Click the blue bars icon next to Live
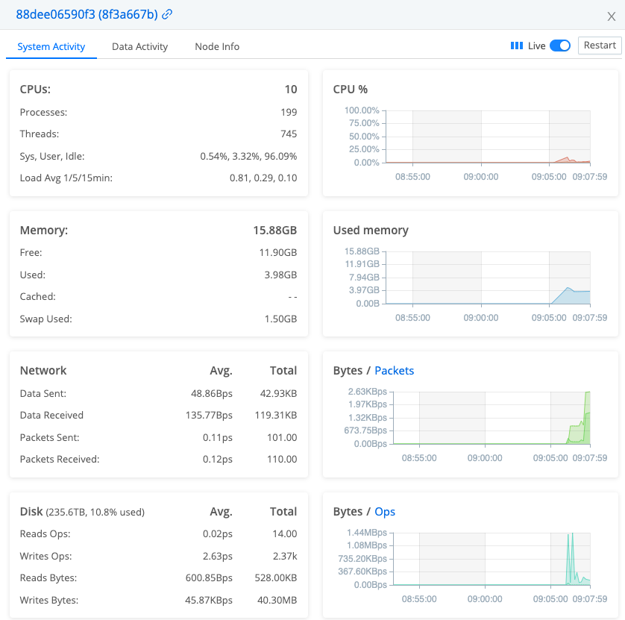The width and height of the screenshot is (625, 620). [518, 46]
